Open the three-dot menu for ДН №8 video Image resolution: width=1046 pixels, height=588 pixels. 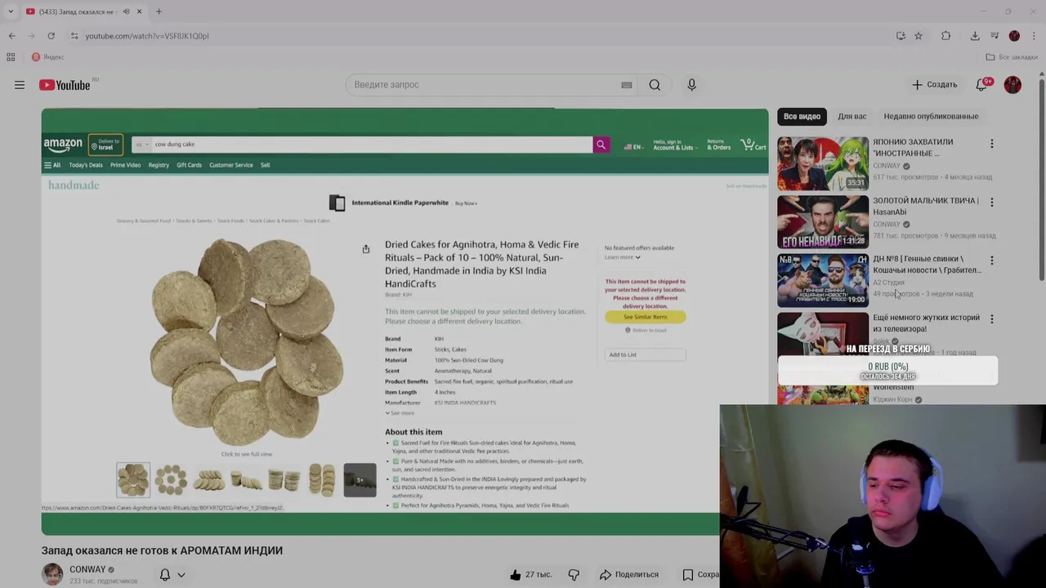pyautogui.click(x=992, y=261)
